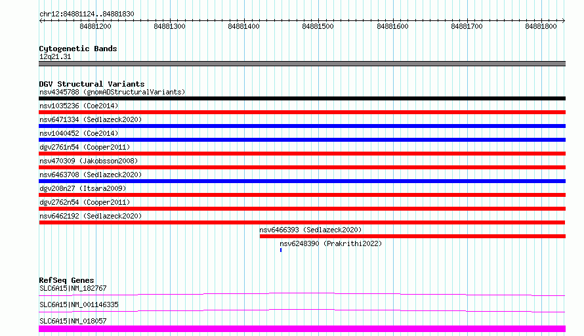This screenshot has width=584, height=336.
Task: Click the red dgv2761n54 variant bar
Action: (302, 154)
